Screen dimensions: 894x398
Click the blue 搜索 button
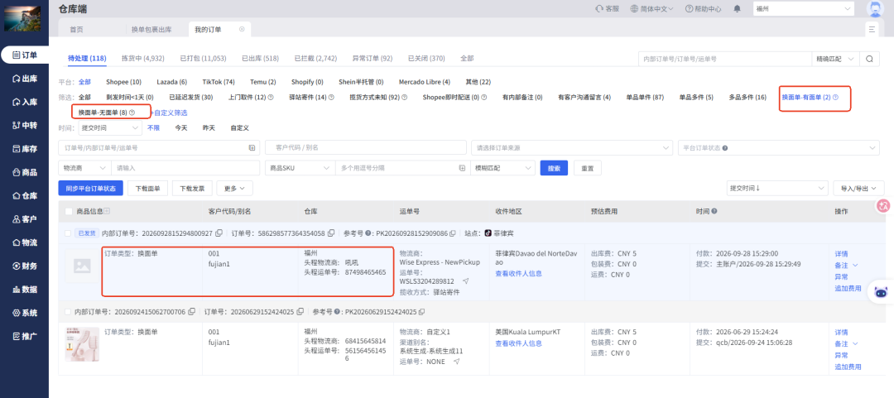pyautogui.click(x=554, y=168)
